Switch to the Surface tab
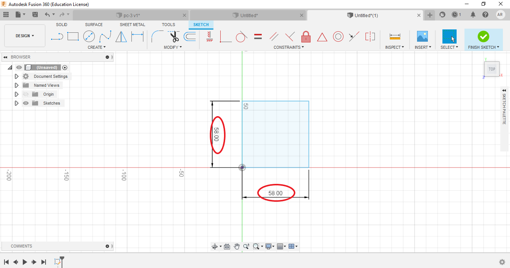The height and width of the screenshot is (268, 510). tap(94, 25)
